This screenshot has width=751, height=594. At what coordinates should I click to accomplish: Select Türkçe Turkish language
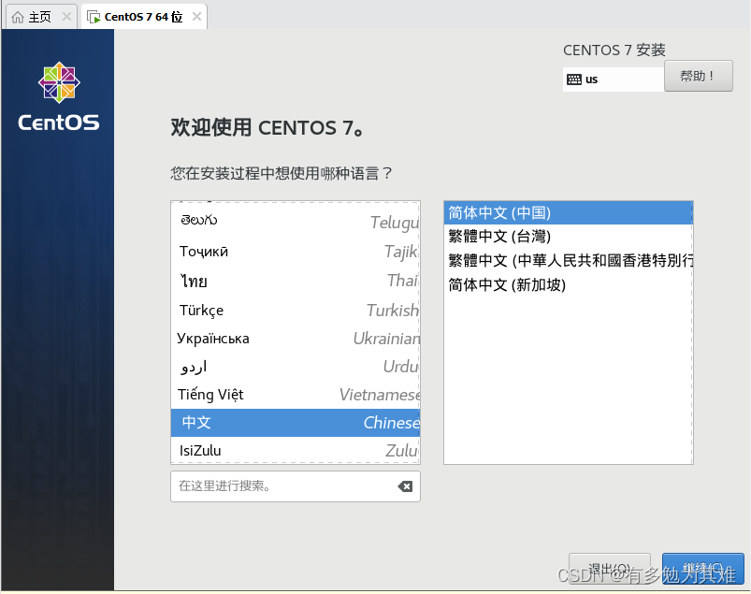[295, 310]
